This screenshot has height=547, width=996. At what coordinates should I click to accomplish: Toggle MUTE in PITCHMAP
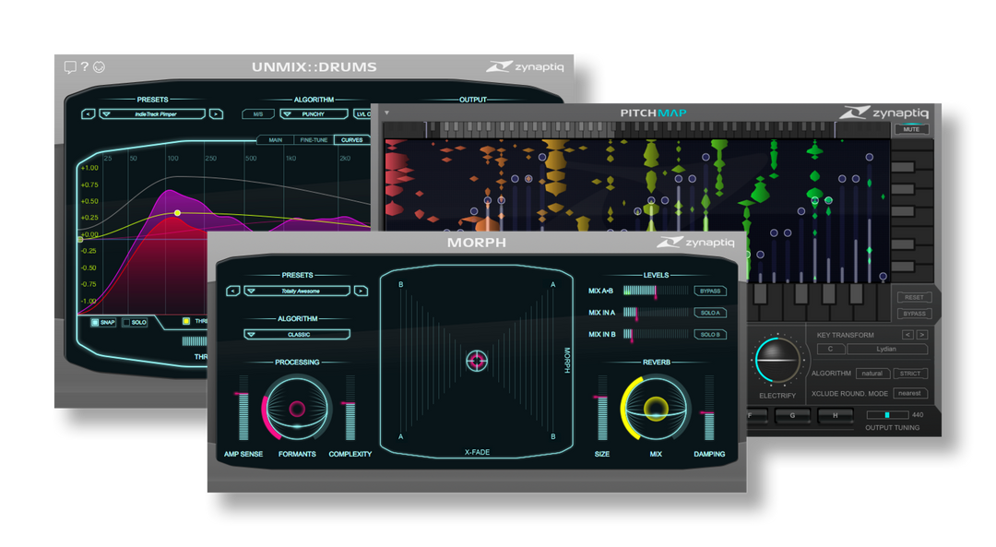[x=911, y=129]
